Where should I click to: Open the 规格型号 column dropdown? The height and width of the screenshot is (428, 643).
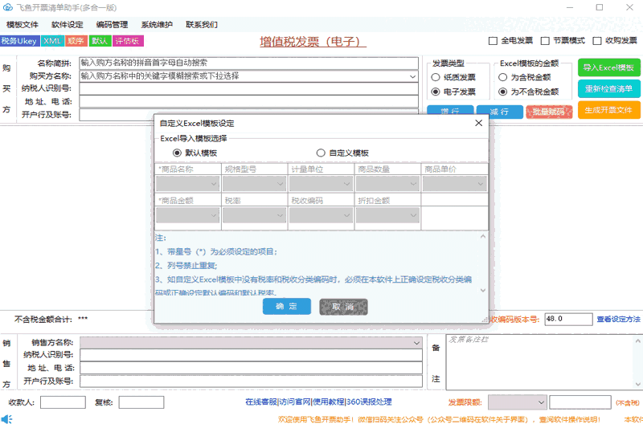254,184
